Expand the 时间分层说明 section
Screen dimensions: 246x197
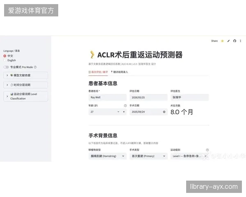click(x=25, y=85)
